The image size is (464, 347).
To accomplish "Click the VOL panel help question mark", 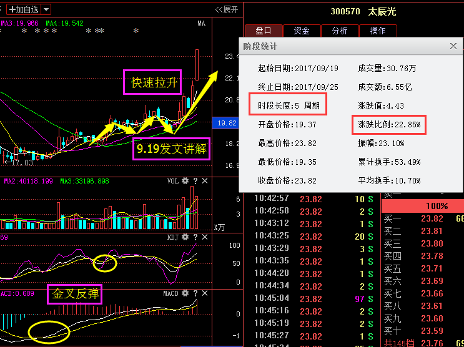I will [x=195, y=181].
